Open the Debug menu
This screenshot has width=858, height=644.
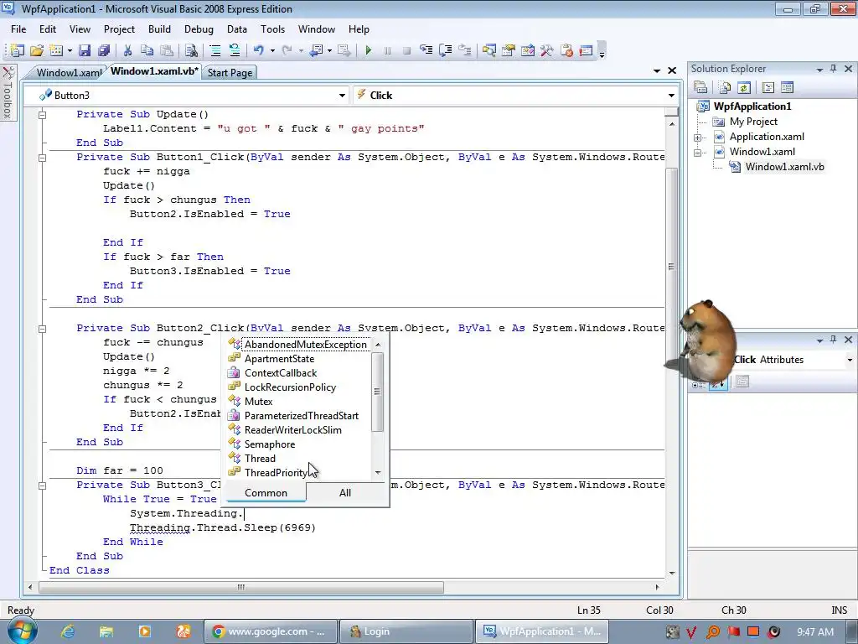pyautogui.click(x=199, y=29)
